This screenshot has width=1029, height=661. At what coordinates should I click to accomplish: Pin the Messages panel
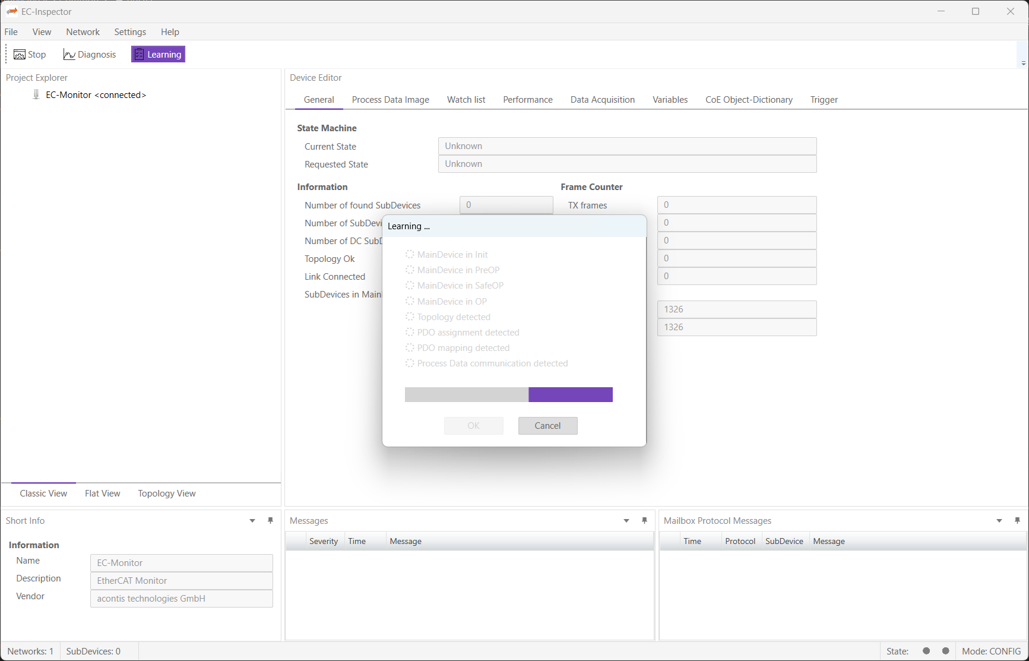click(645, 520)
